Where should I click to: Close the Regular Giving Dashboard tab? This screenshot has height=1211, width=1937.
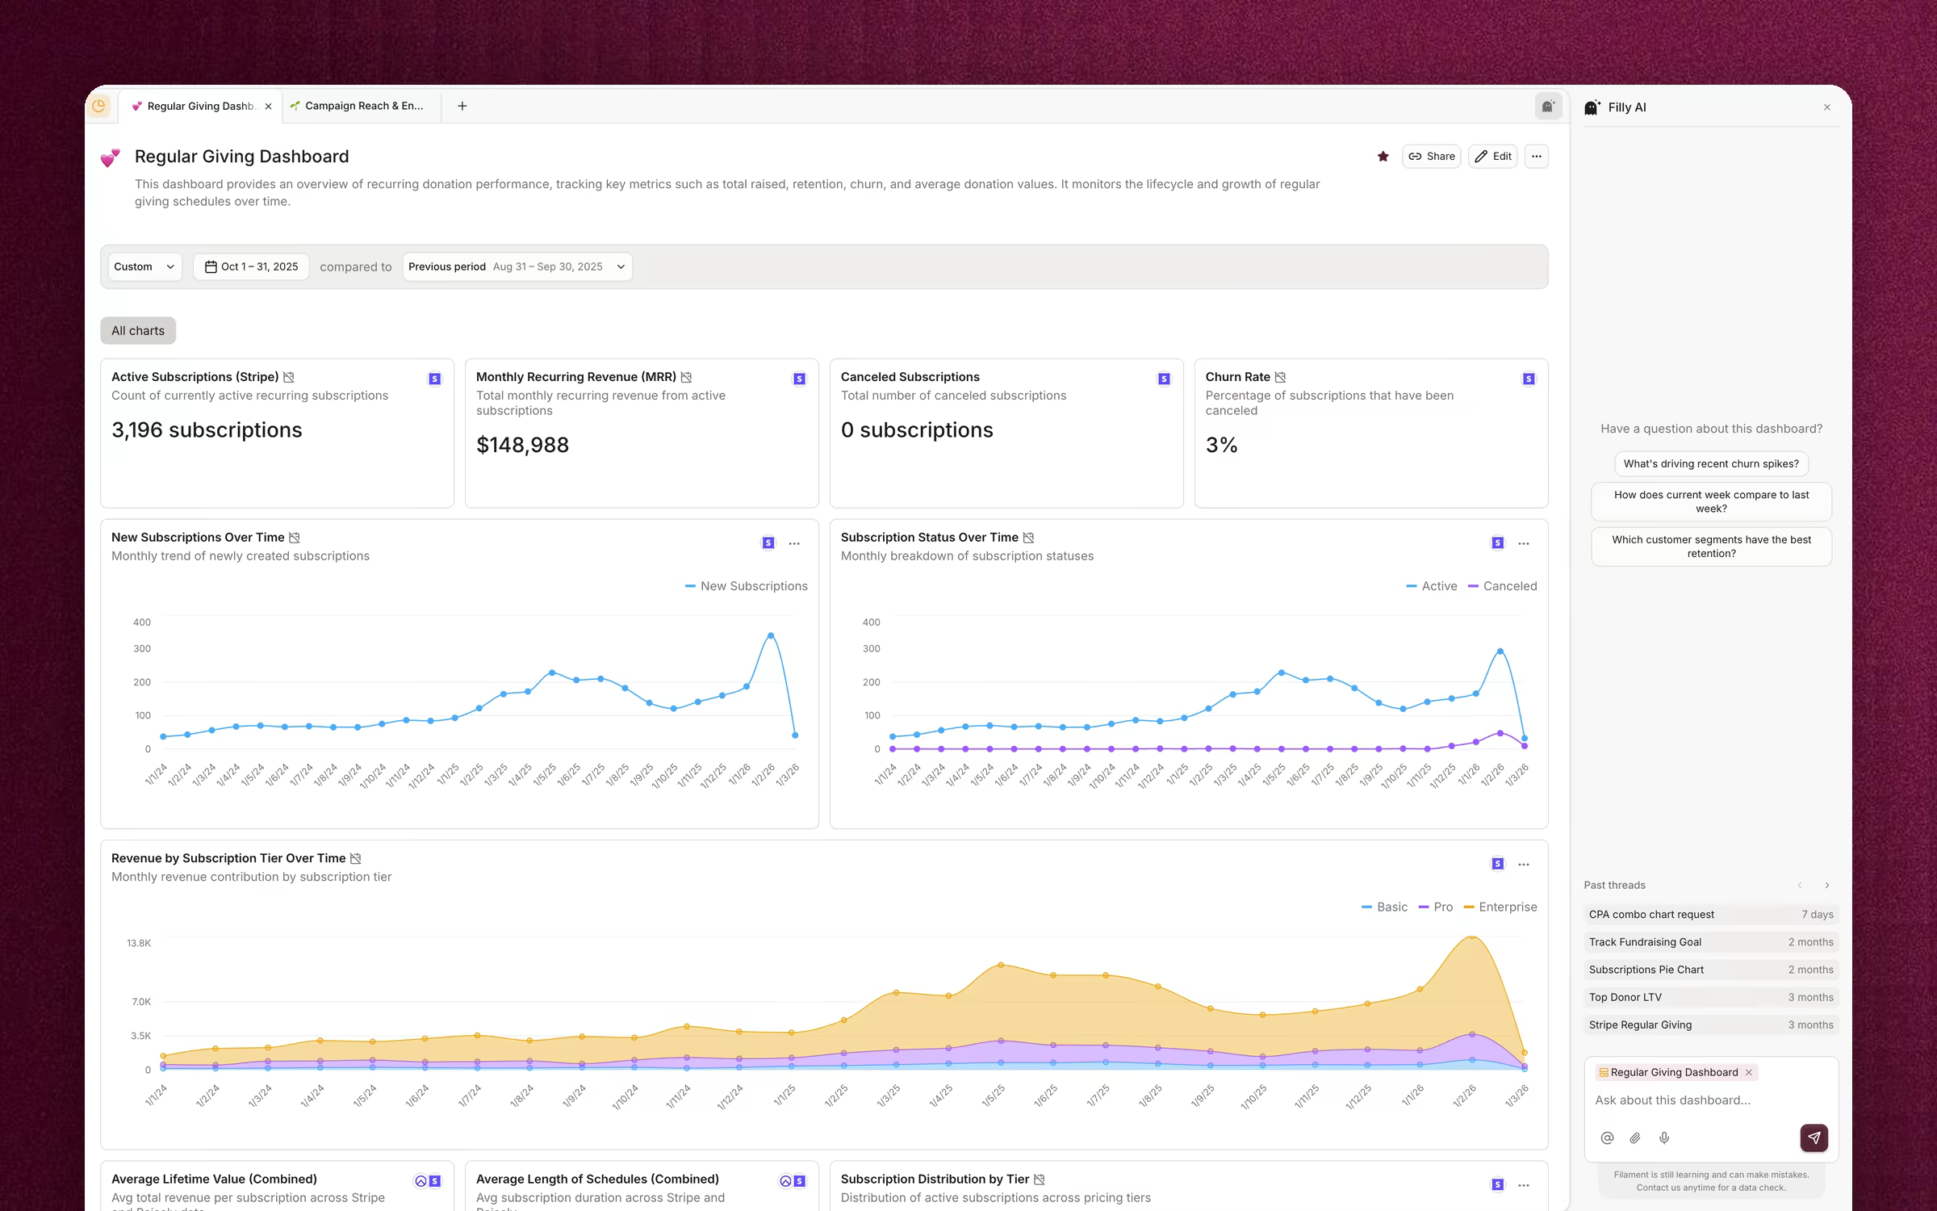(268, 107)
